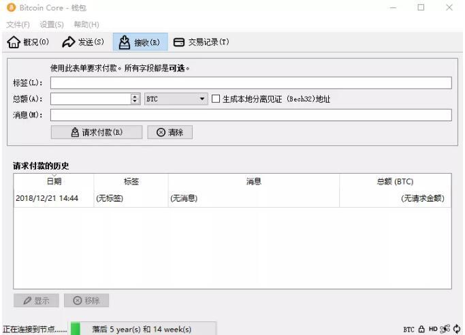Switch to the 发送 send tab
Image resolution: width=465 pixels, height=335 pixels.
pyautogui.click(x=83, y=42)
